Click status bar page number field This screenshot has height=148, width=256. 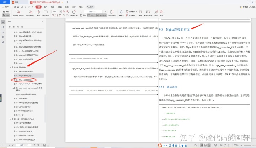pyautogui.click(x=24, y=145)
